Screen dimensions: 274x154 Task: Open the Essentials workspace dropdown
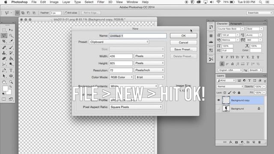click(259, 13)
